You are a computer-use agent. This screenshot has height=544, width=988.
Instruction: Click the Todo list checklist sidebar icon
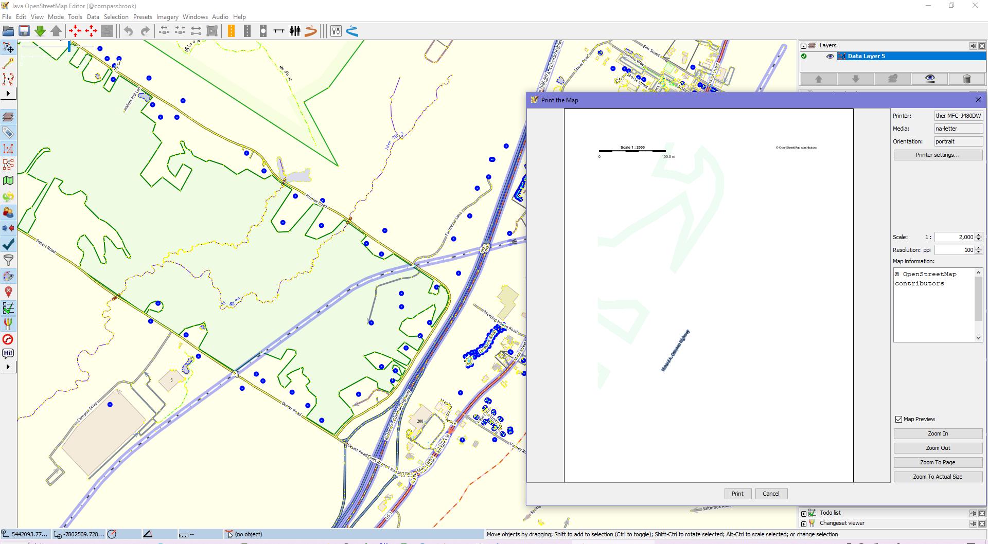pyautogui.click(x=8, y=308)
